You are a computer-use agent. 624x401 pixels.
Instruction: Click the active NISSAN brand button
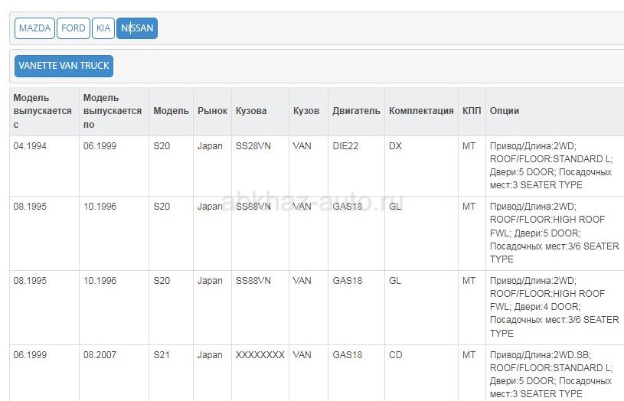pos(137,28)
